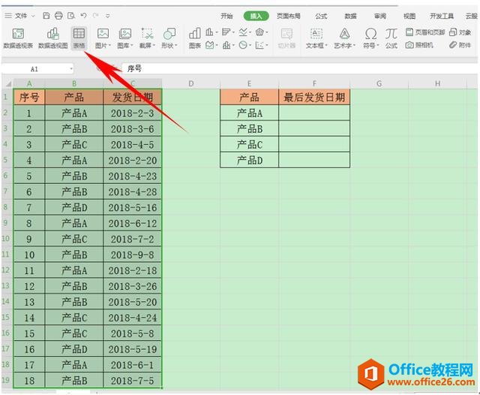
Task: Click the 符号 symbol omega icon
Action: coord(370,34)
